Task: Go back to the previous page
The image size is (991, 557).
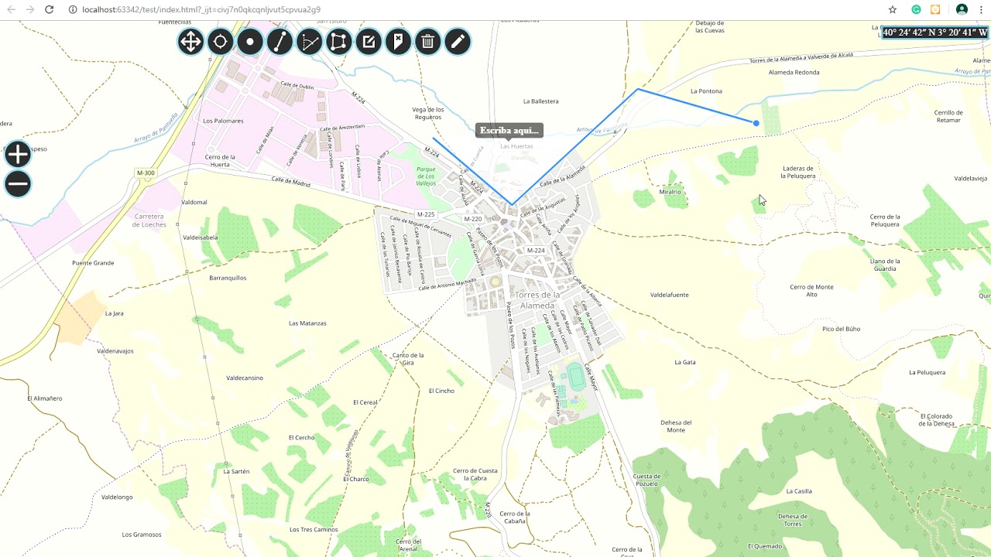Action: pos(12,9)
